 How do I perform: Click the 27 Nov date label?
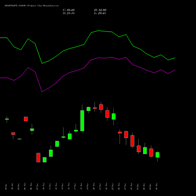click(x=125, y=187)
